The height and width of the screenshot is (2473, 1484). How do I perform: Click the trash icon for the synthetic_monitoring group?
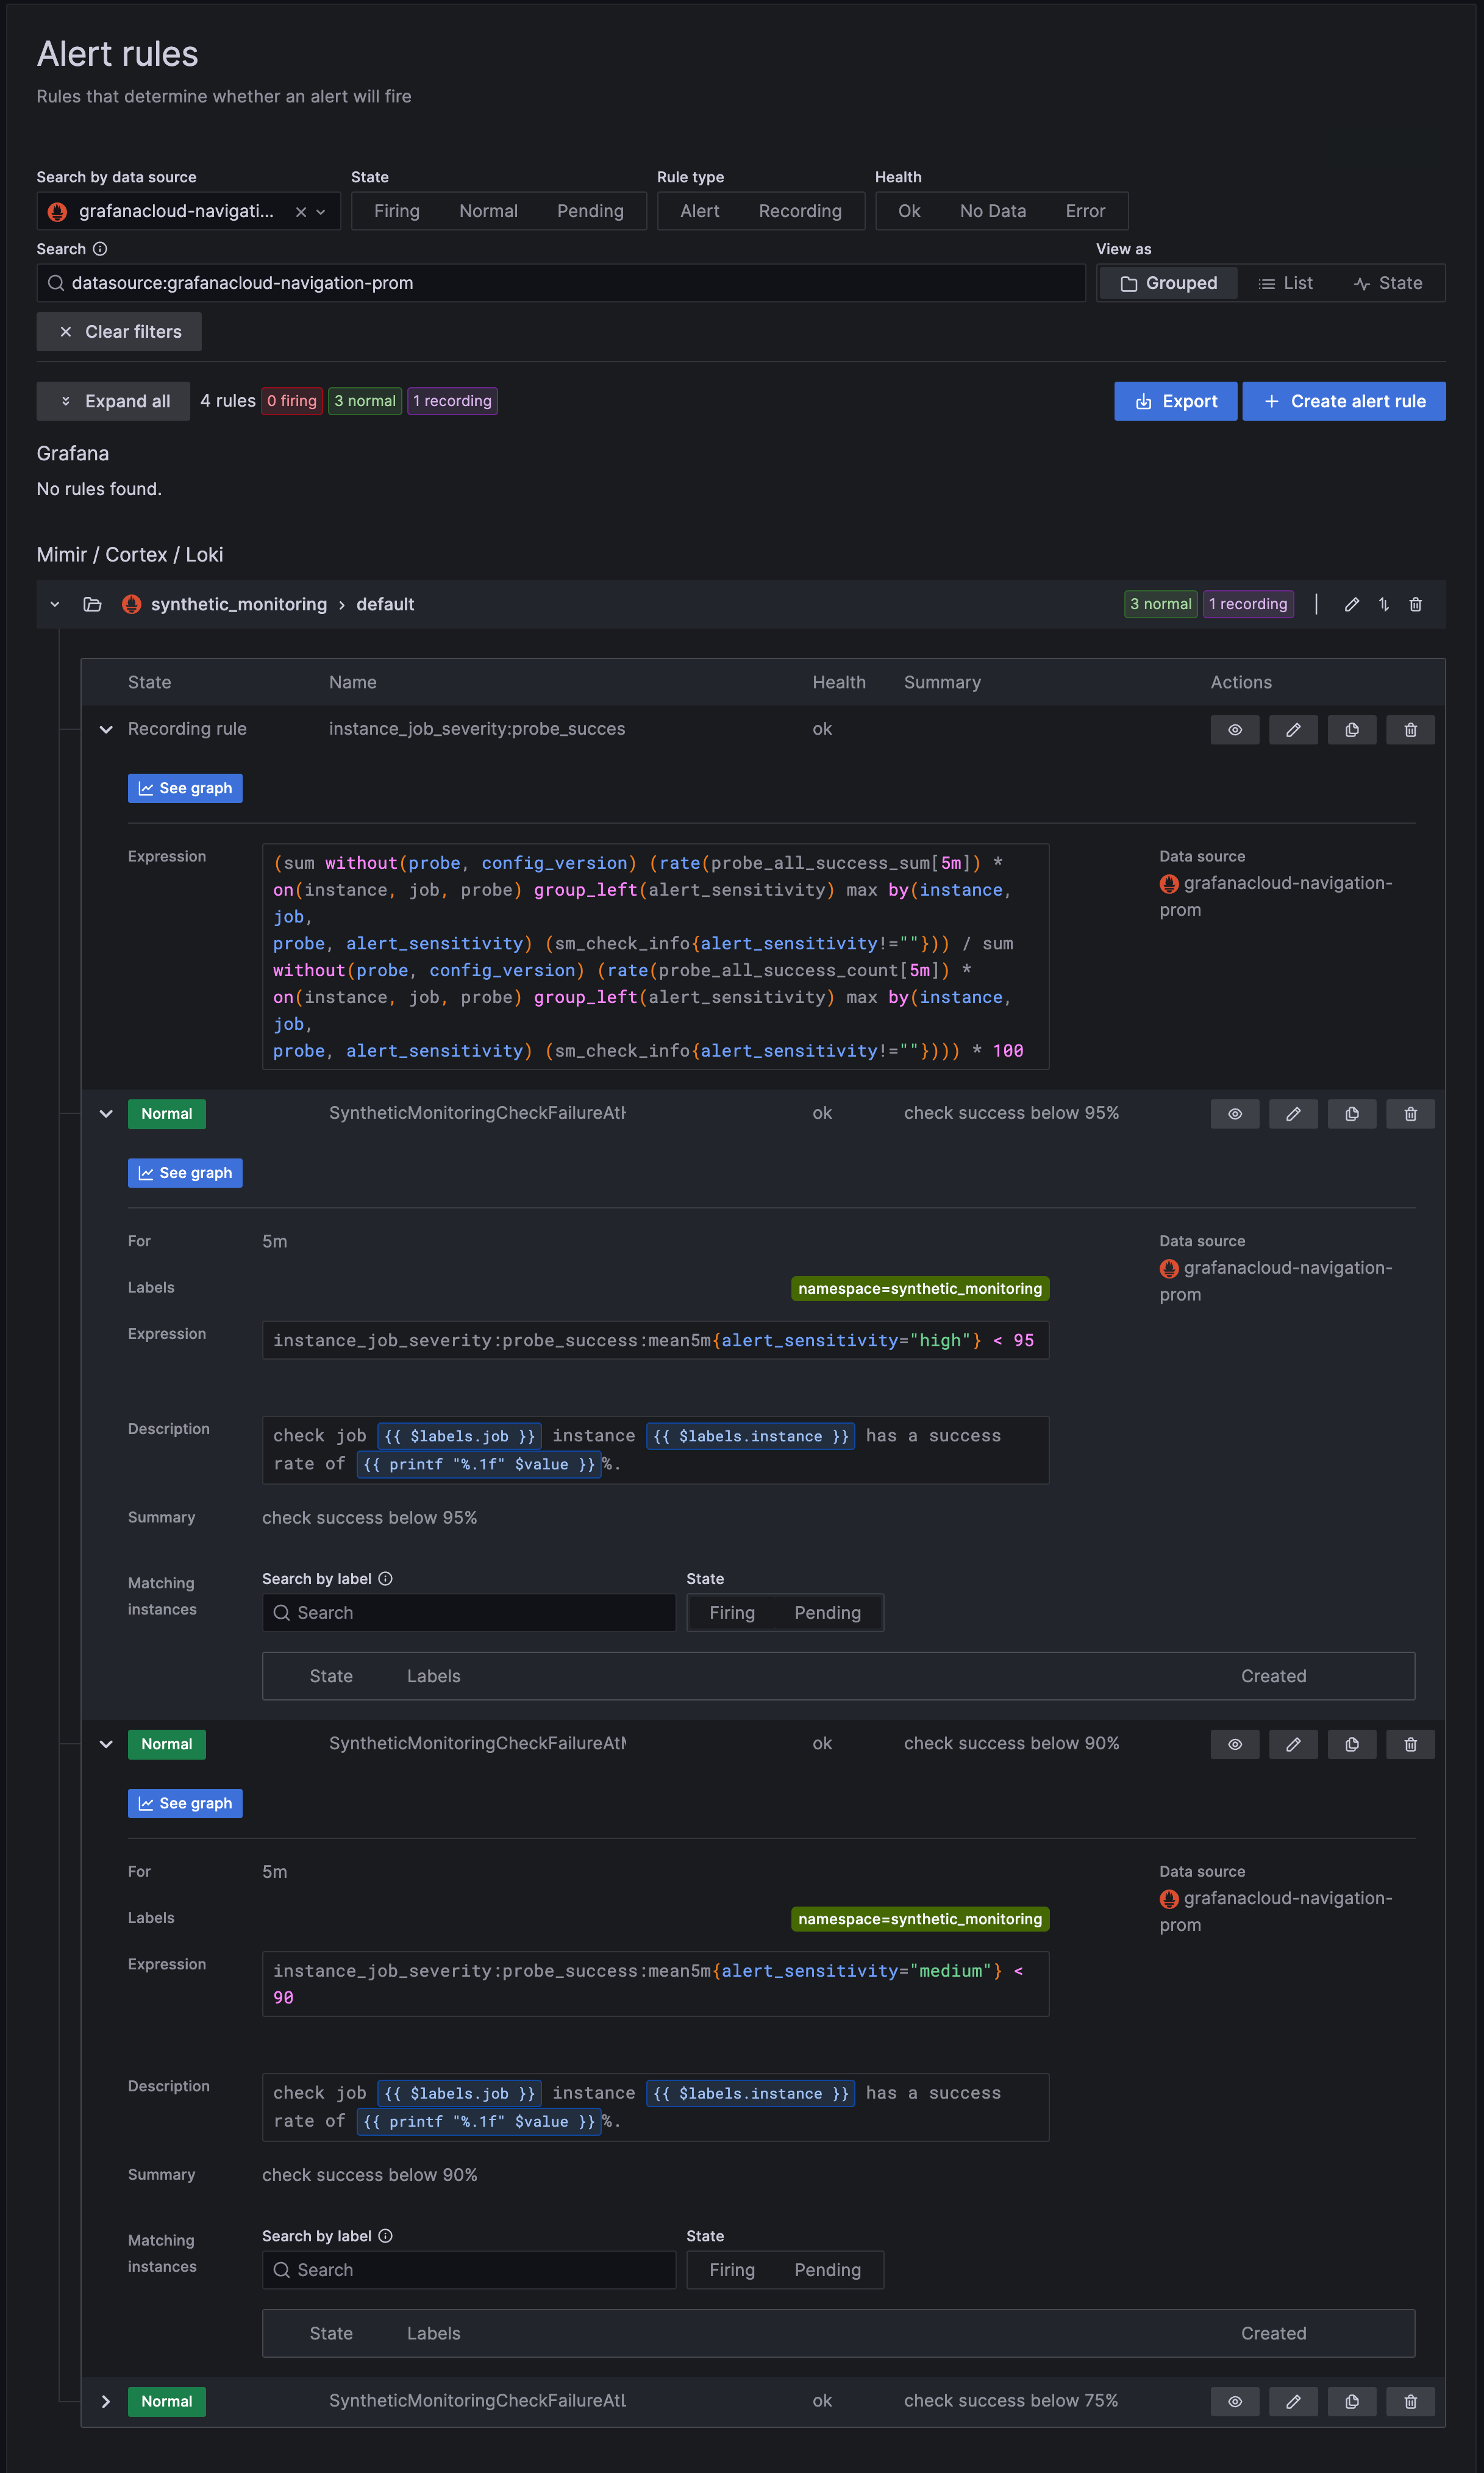tap(1415, 604)
